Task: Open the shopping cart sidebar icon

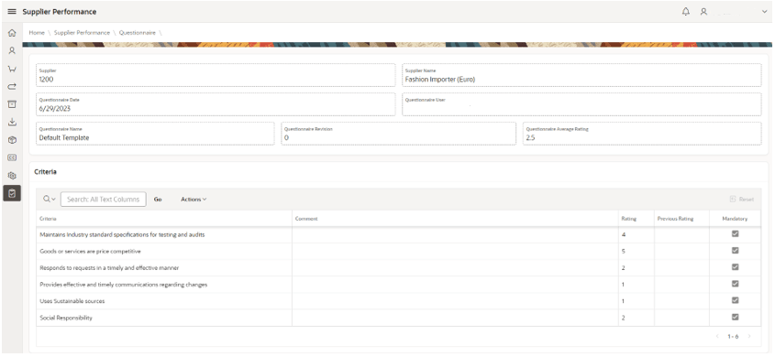Action: [12, 69]
